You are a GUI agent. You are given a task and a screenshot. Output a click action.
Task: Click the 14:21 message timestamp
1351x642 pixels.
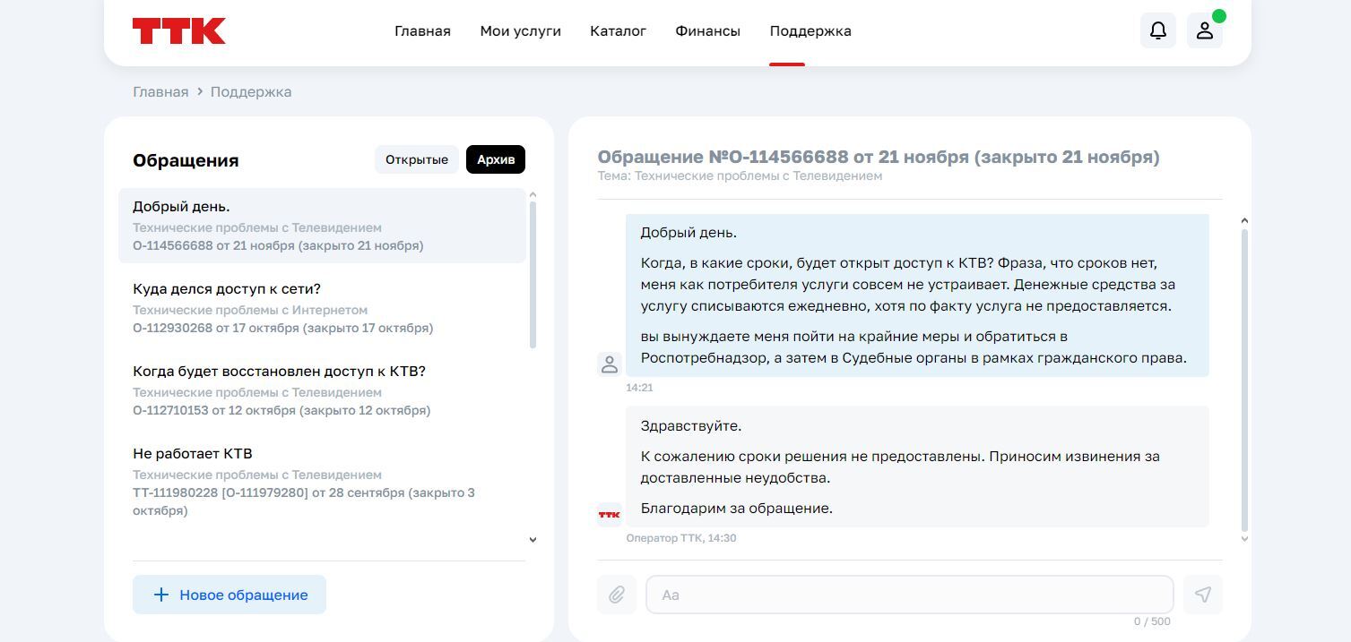click(x=639, y=388)
